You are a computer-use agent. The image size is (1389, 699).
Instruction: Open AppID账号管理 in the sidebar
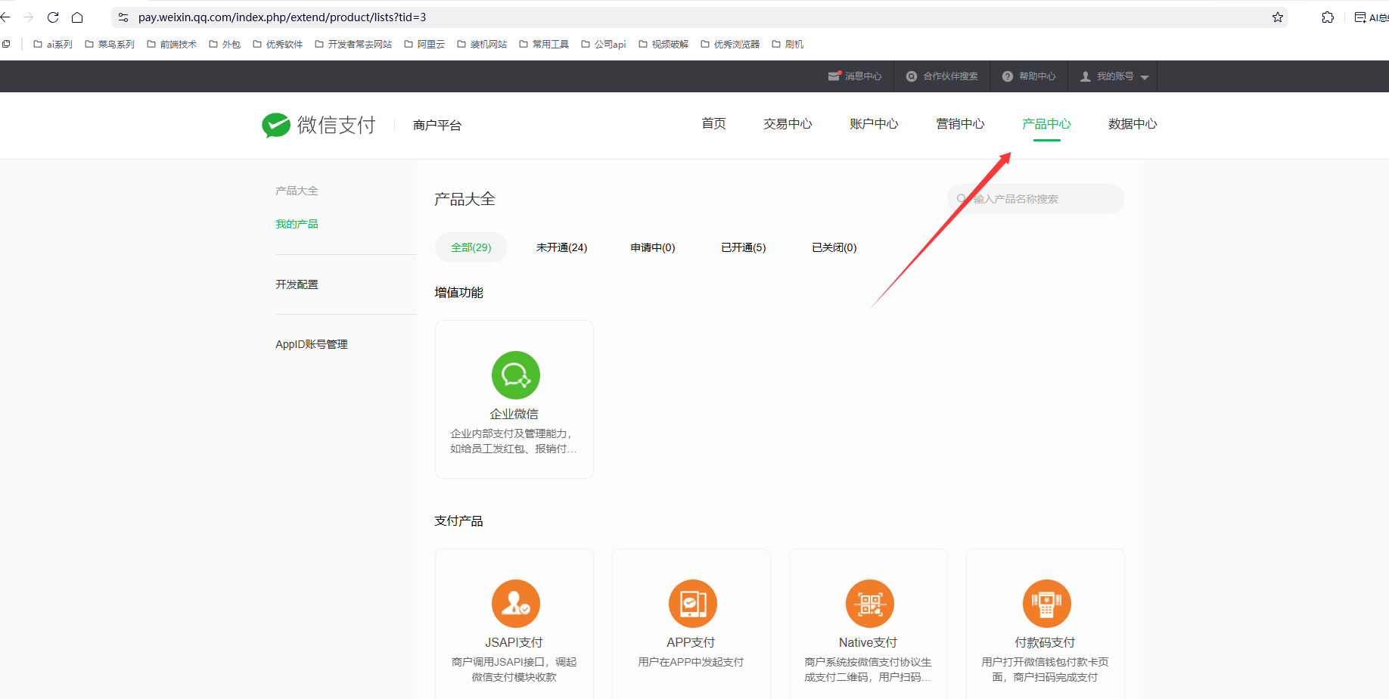point(312,344)
